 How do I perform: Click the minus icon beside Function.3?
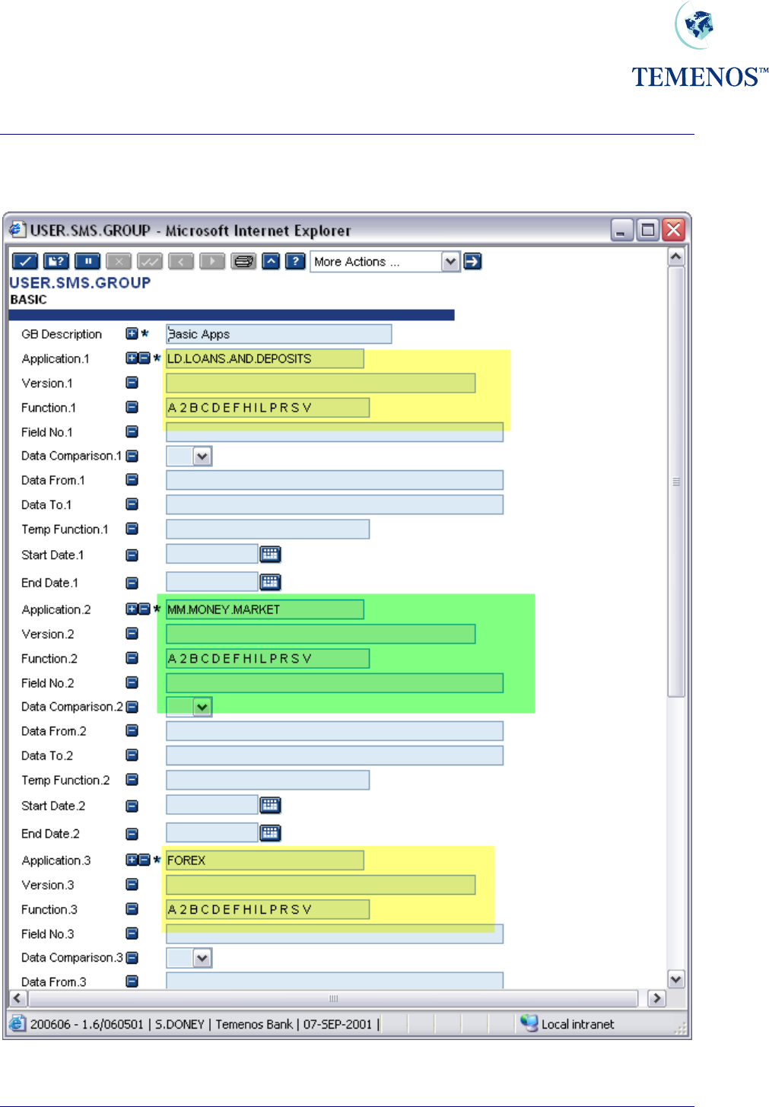tap(132, 908)
